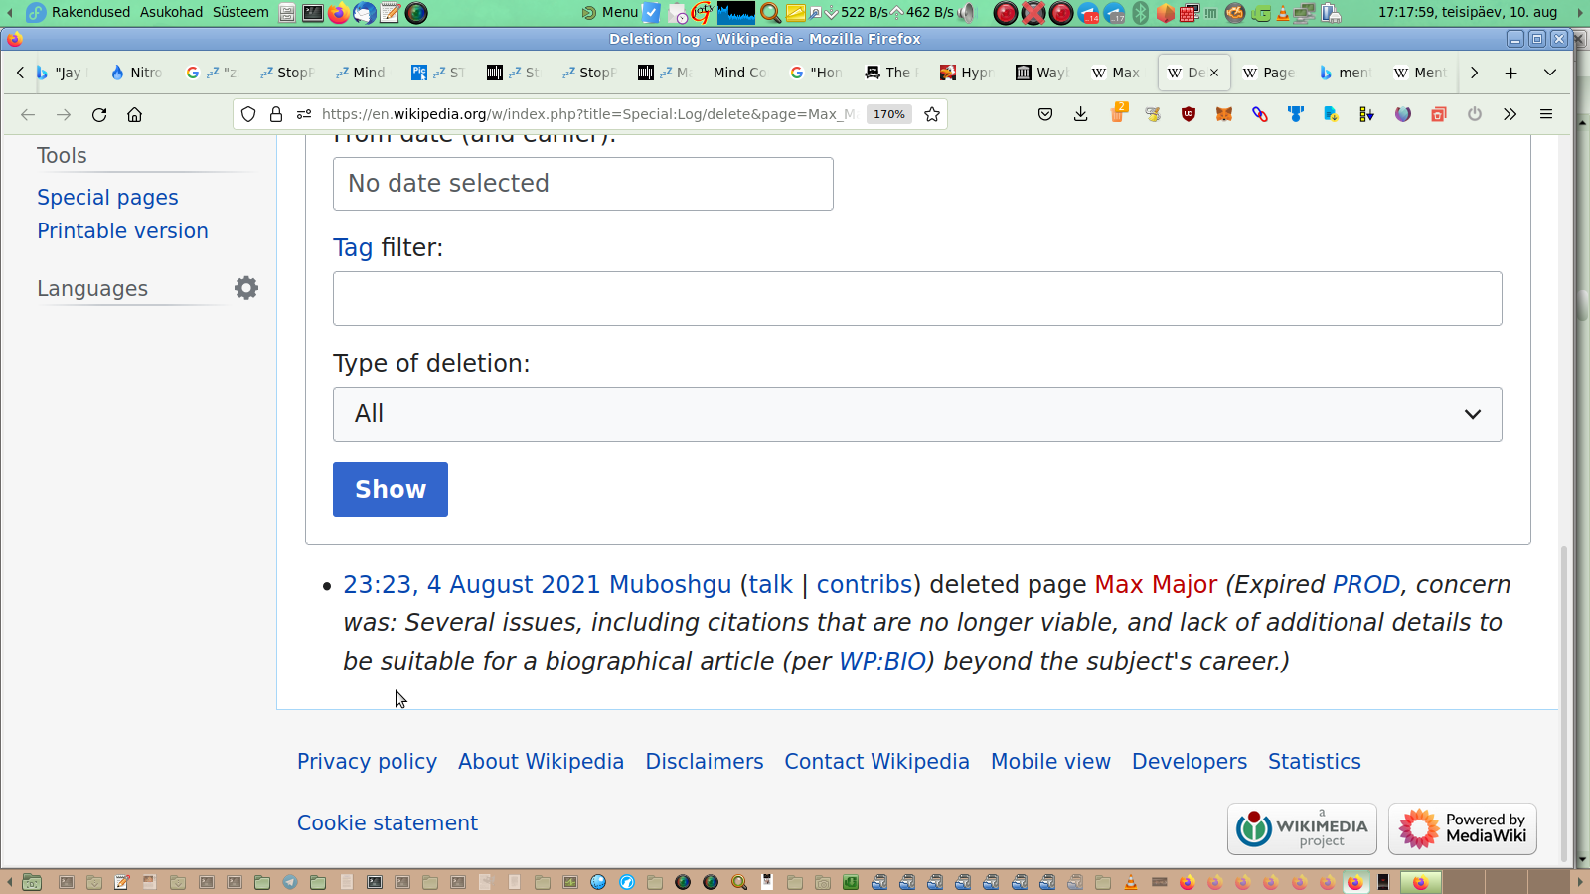Show more extensions overflow chevron
The image size is (1590, 894).
click(1510, 114)
